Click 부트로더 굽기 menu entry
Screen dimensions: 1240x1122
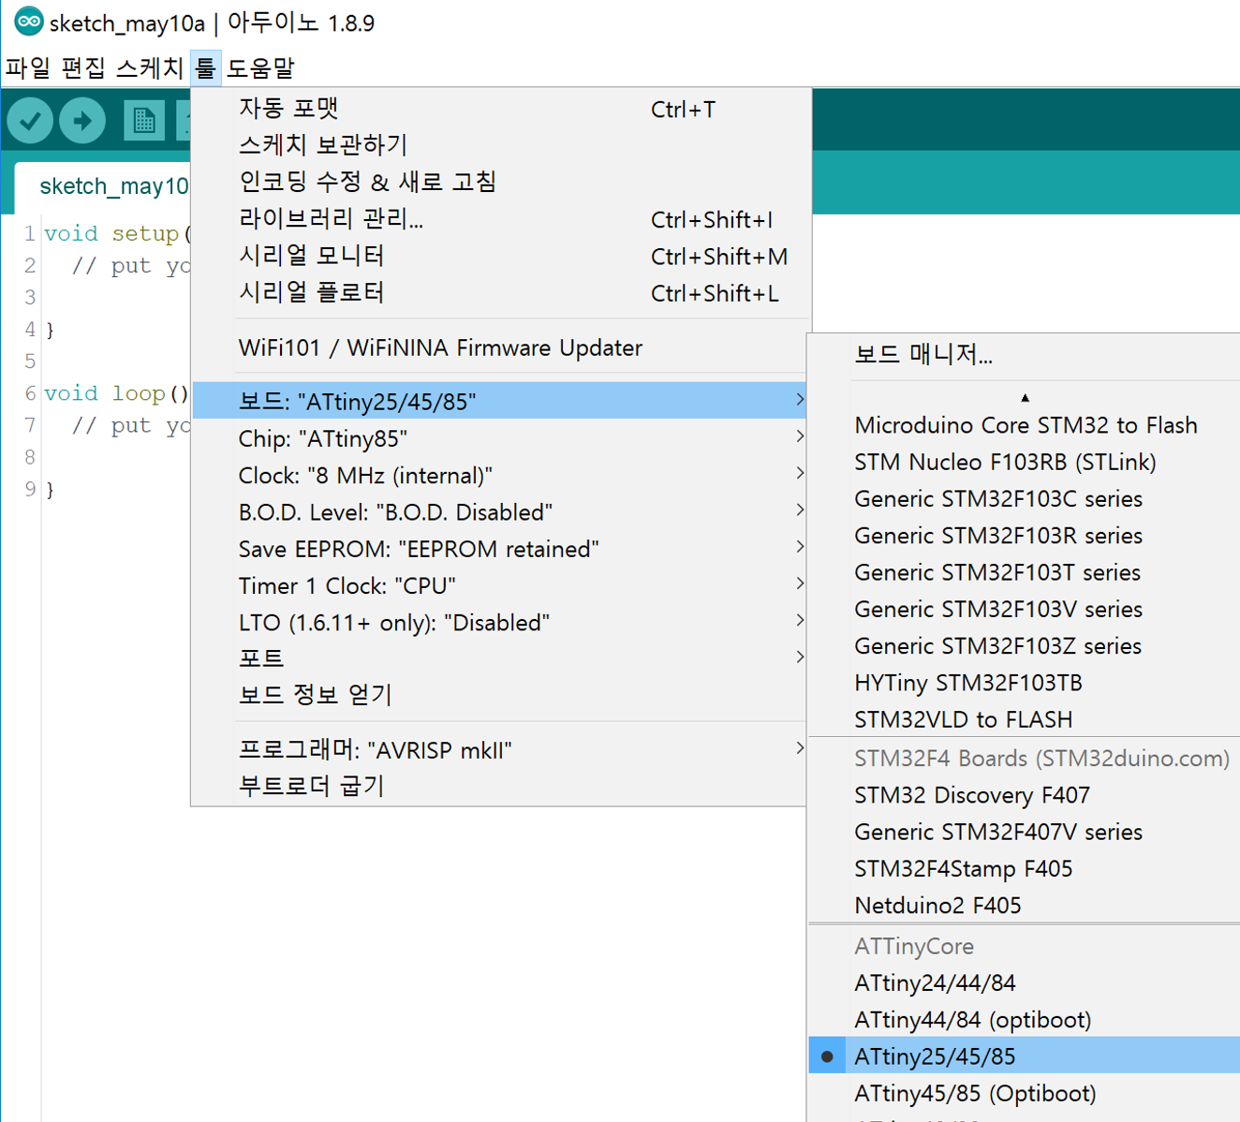[x=500, y=786]
